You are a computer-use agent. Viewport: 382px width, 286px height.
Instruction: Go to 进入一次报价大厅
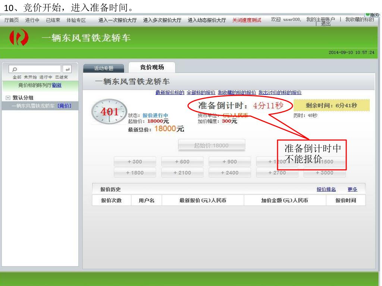tap(118, 20)
